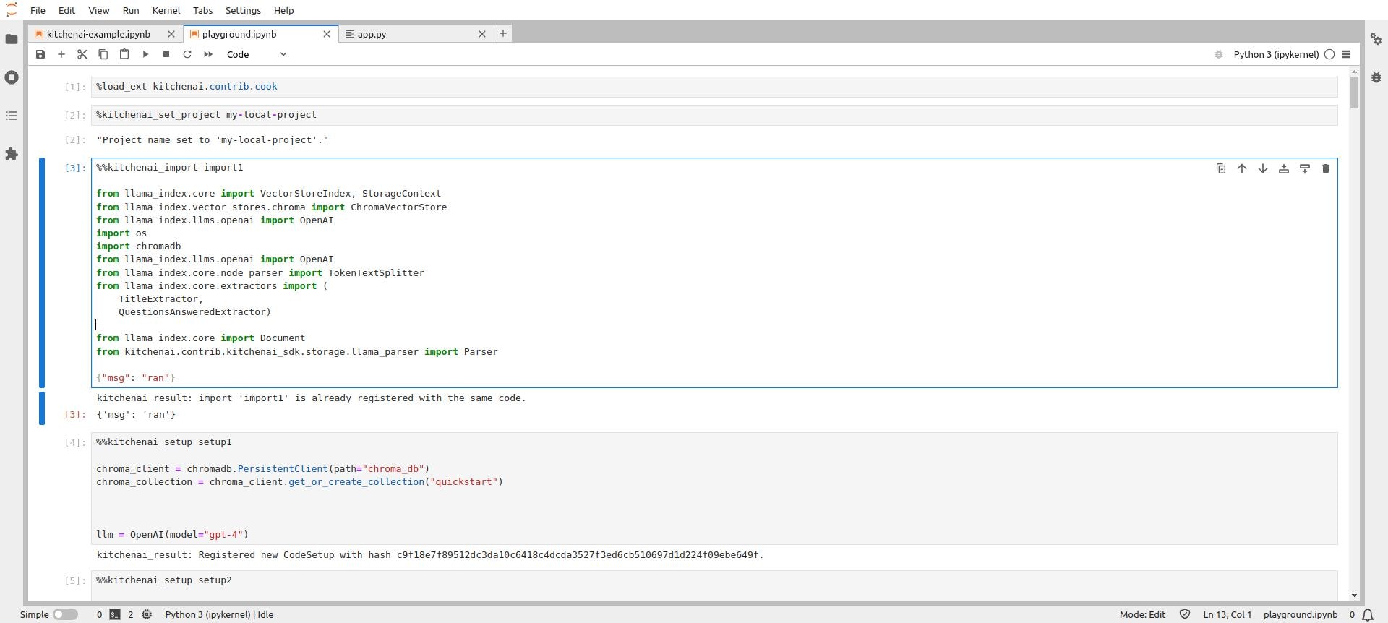Click the JupyterLab logo icon
The image size is (1388, 623).
12,10
